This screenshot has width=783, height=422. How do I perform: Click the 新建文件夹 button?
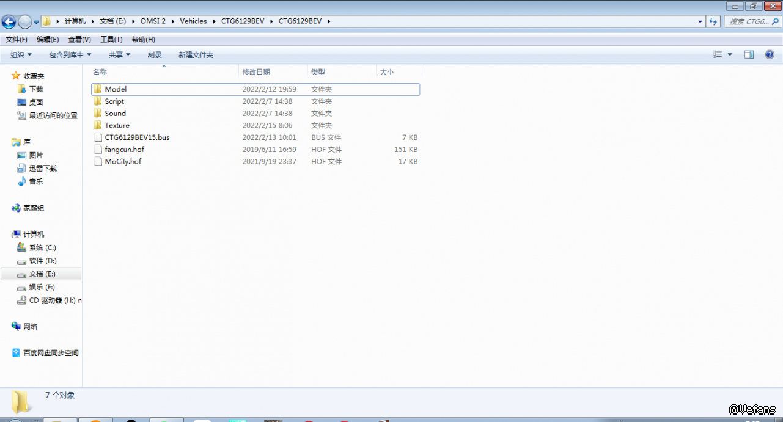[x=196, y=55]
